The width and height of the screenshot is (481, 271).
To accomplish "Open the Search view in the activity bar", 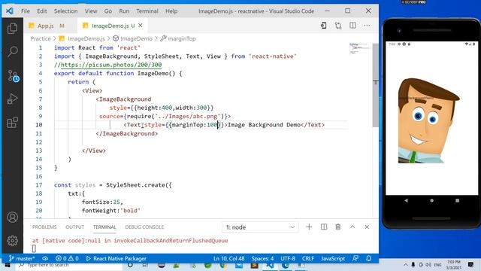I will coord(12,51).
